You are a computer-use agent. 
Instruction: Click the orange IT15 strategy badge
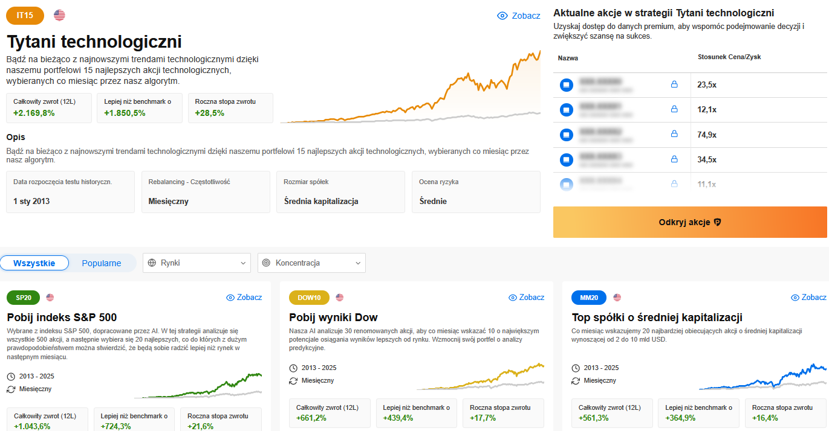(25, 15)
